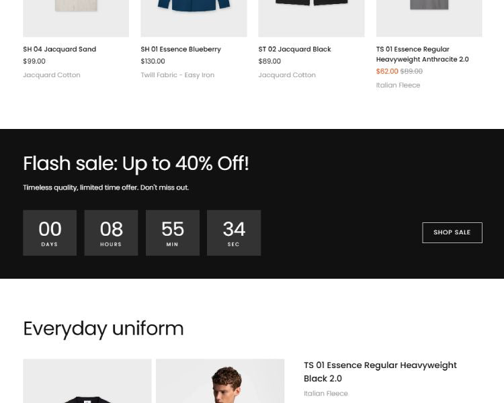The height and width of the screenshot is (403, 504).
Task: View the model photo in Everyday uniform
Action: (220, 383)
